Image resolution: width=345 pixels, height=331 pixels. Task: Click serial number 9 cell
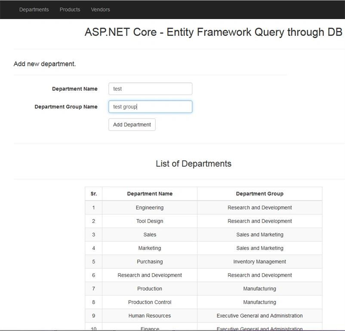(93, 315)
